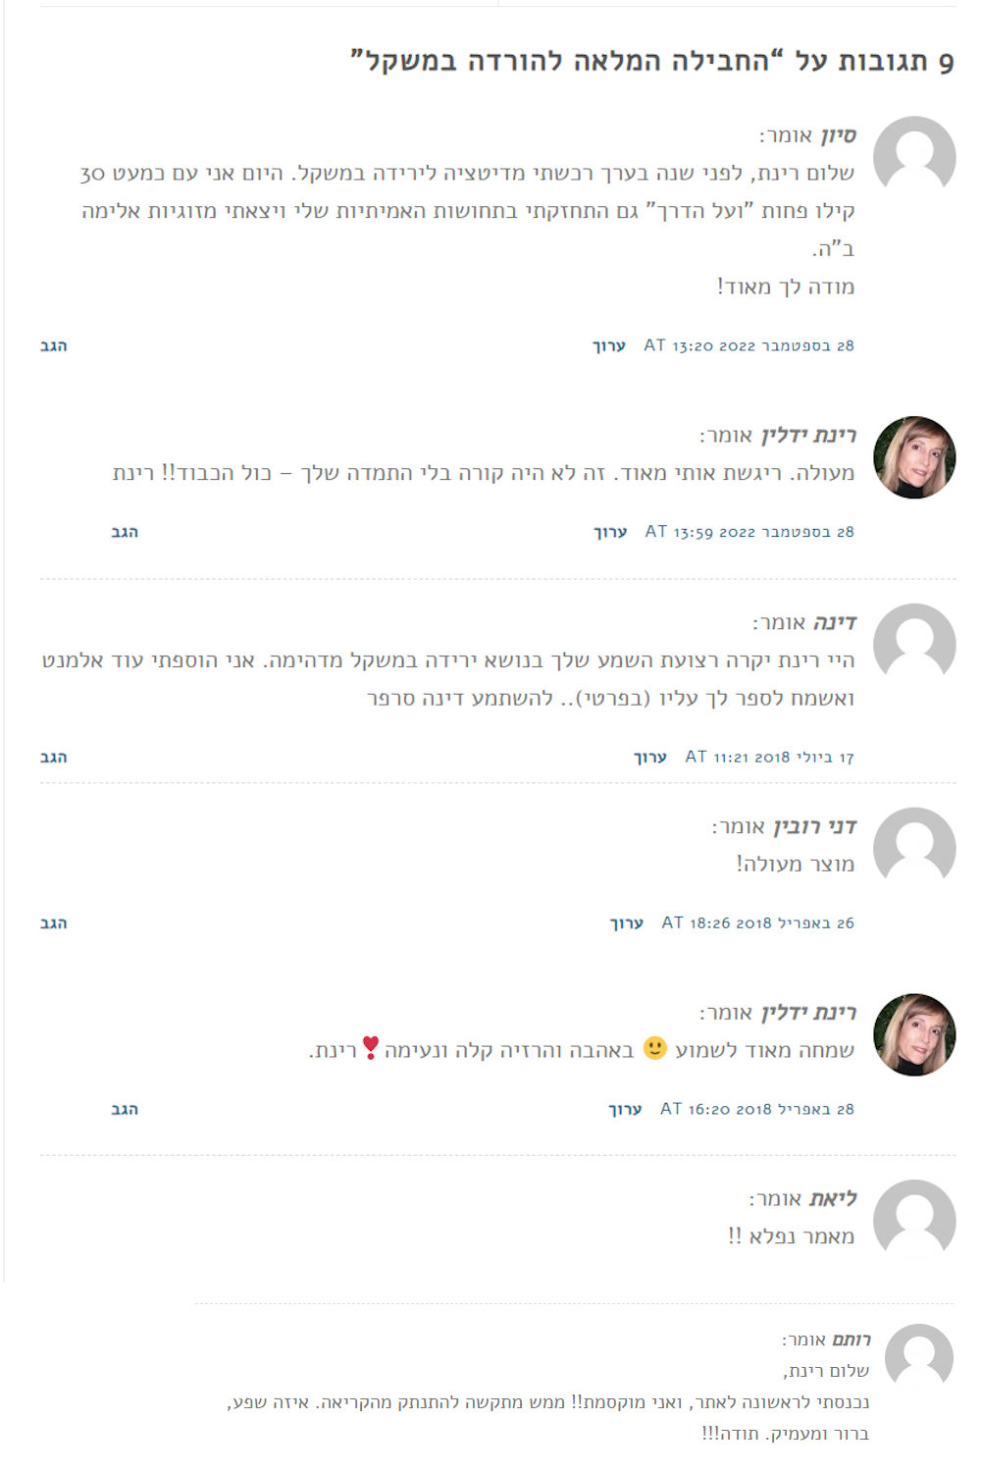The height and width of the screenshot is (1472, 981).
Task: Click הגב under Rinat's 13:59 reply
Action: point(125,532)
